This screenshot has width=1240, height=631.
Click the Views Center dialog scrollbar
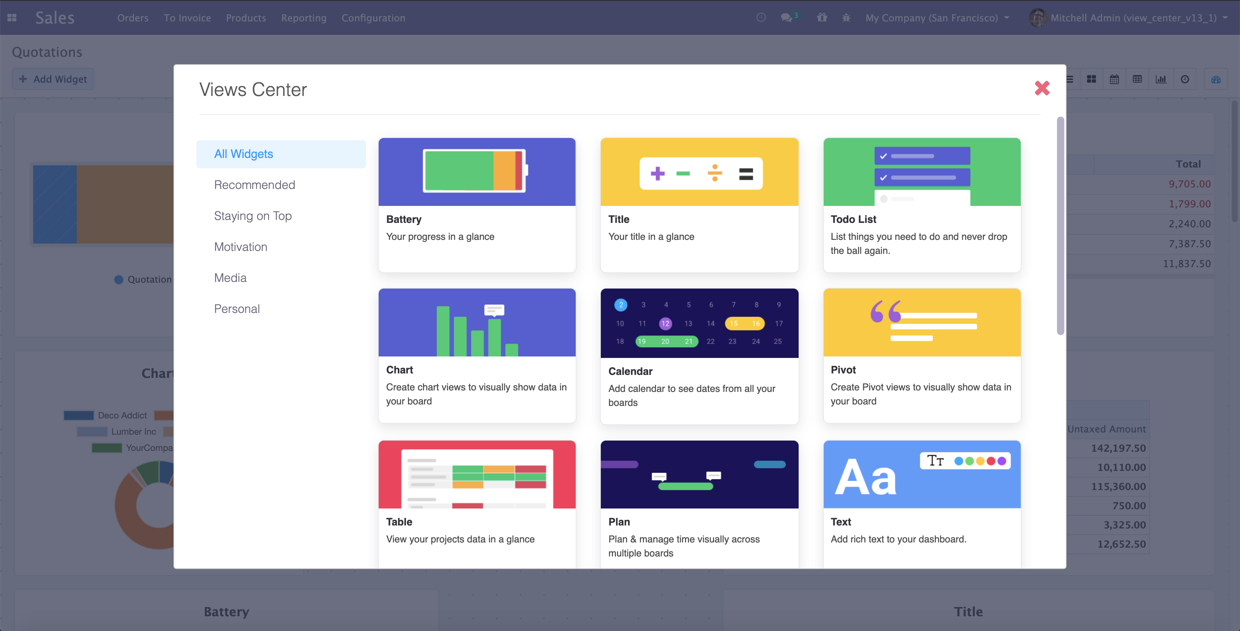click(x=1060, y=225)
